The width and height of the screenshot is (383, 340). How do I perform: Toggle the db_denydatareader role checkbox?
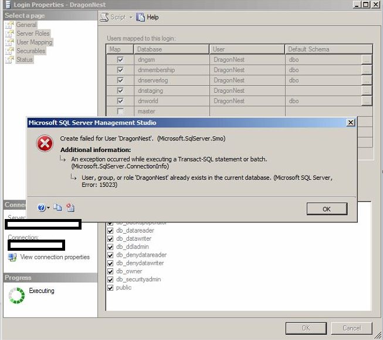pyautogui.click(x=110, y=255)
